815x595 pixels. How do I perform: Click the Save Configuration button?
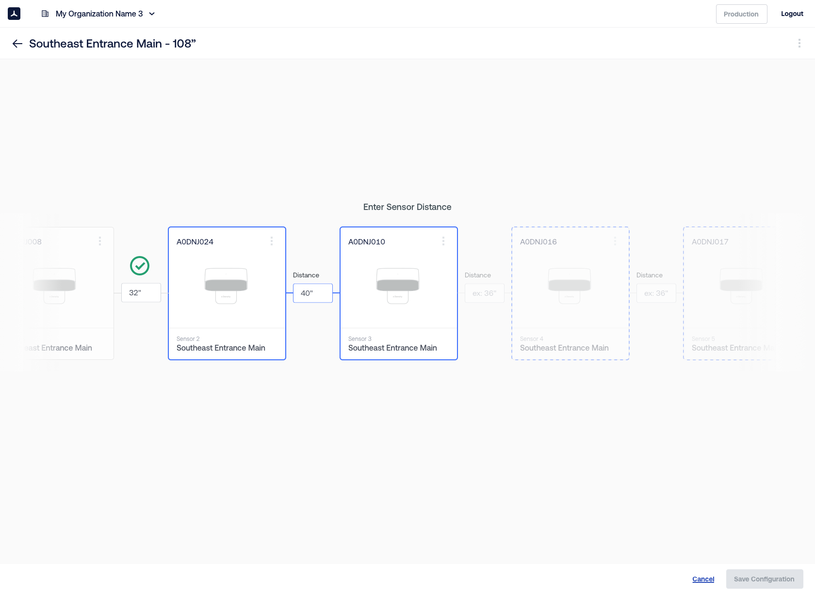764,579
